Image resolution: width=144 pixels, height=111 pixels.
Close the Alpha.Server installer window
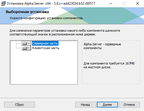[138, 3]
